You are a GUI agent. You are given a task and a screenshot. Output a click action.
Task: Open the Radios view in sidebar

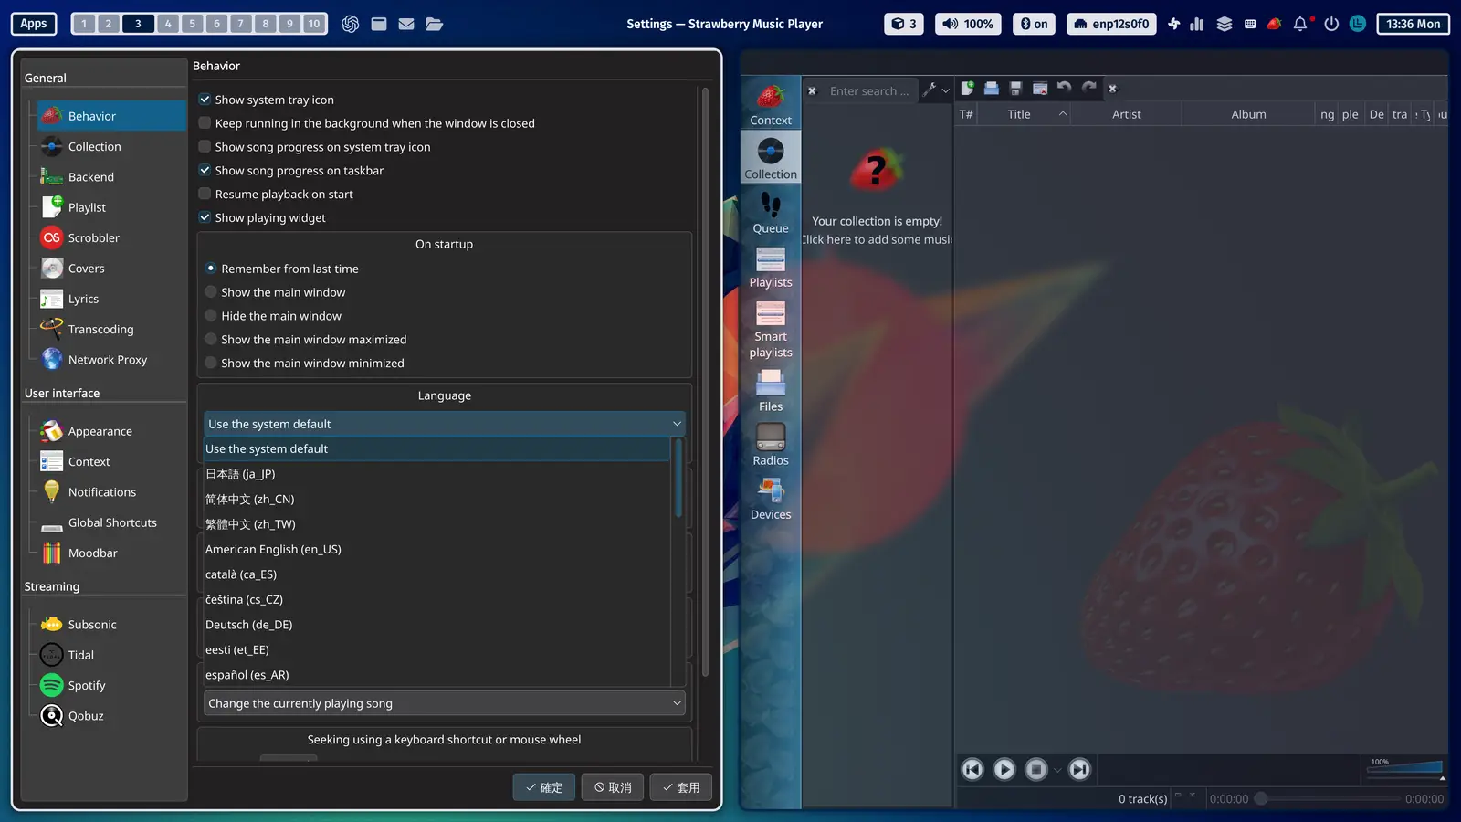771,444
